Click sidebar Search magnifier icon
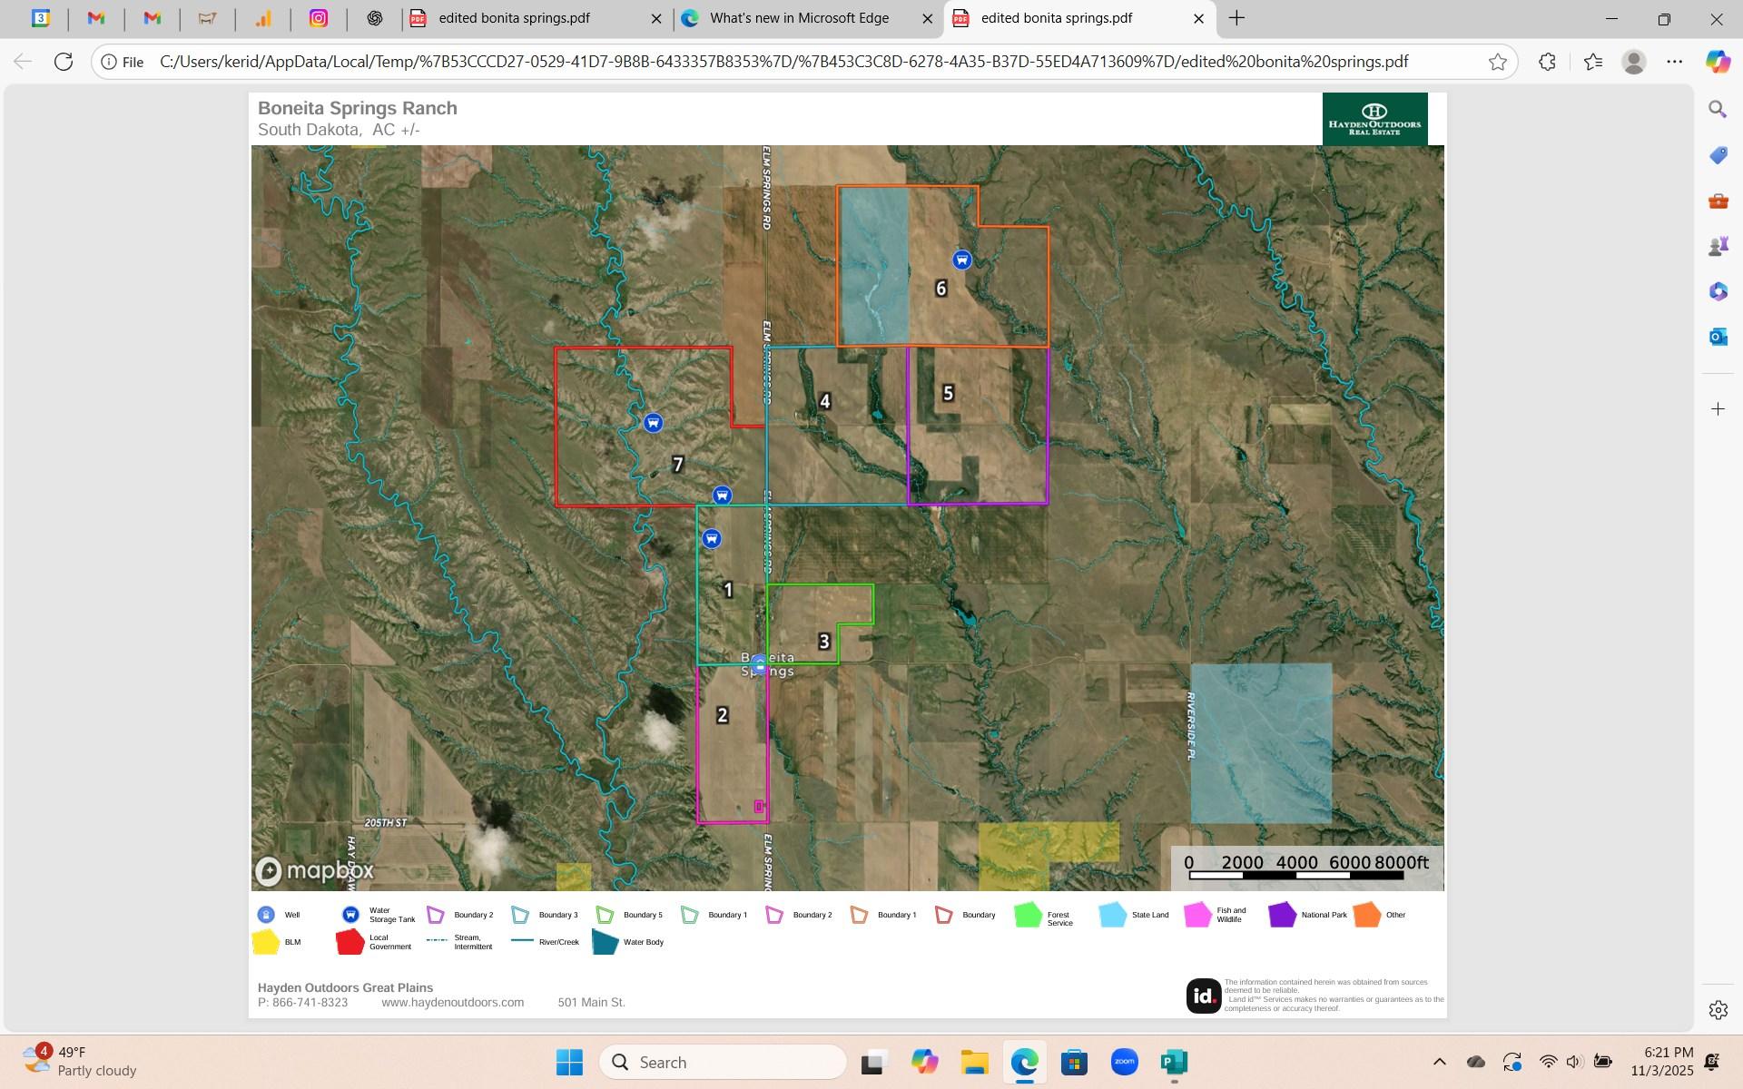 point(1718,110)
